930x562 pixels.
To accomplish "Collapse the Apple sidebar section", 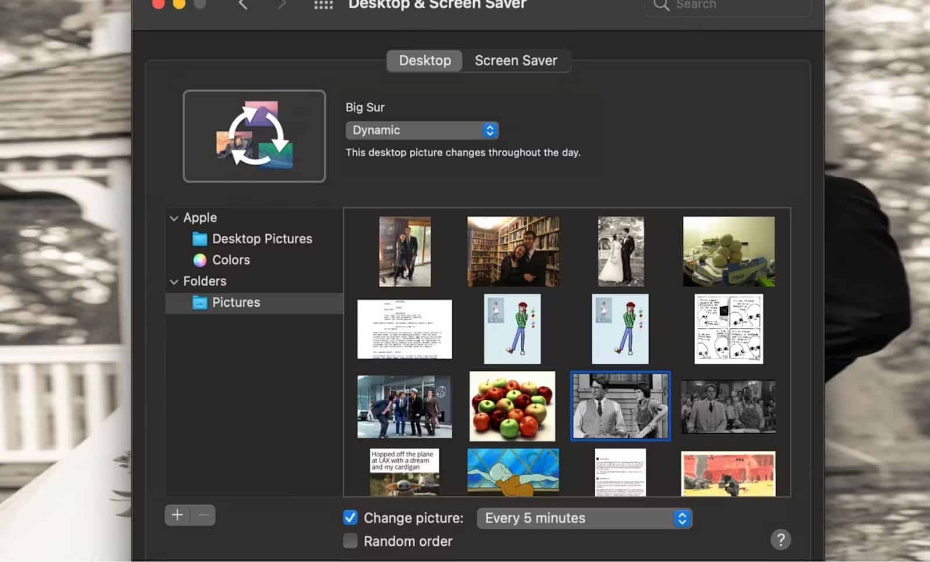I will [174, 217].
